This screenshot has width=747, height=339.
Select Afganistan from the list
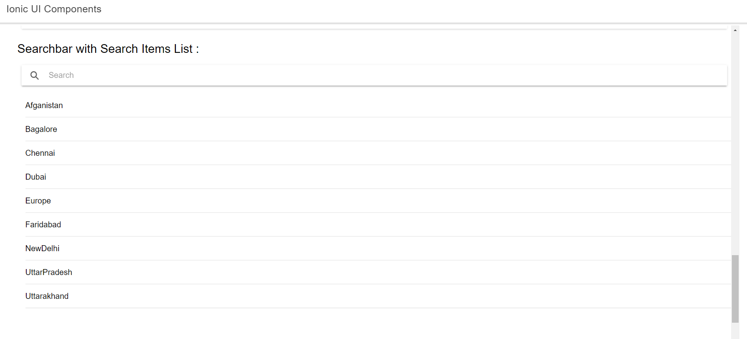coord(44,105)
